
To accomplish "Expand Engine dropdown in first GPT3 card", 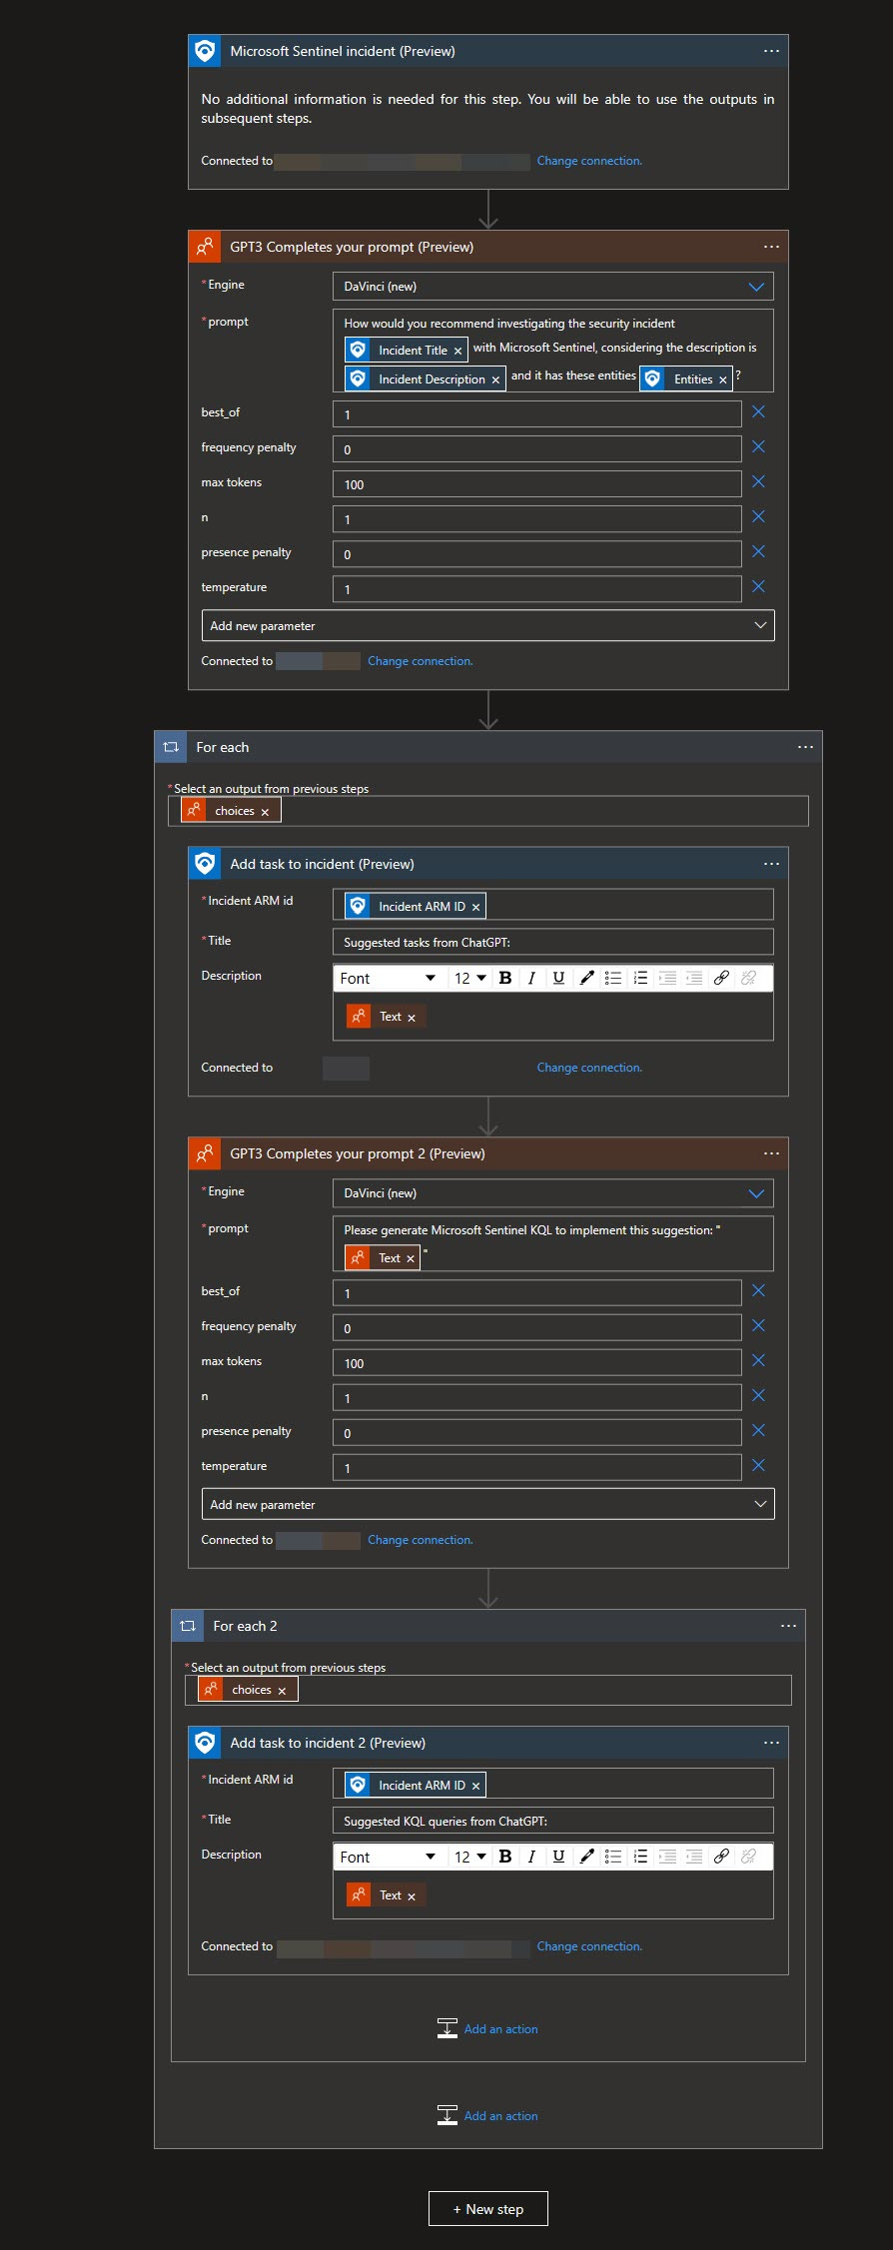I will pos(756,288).
